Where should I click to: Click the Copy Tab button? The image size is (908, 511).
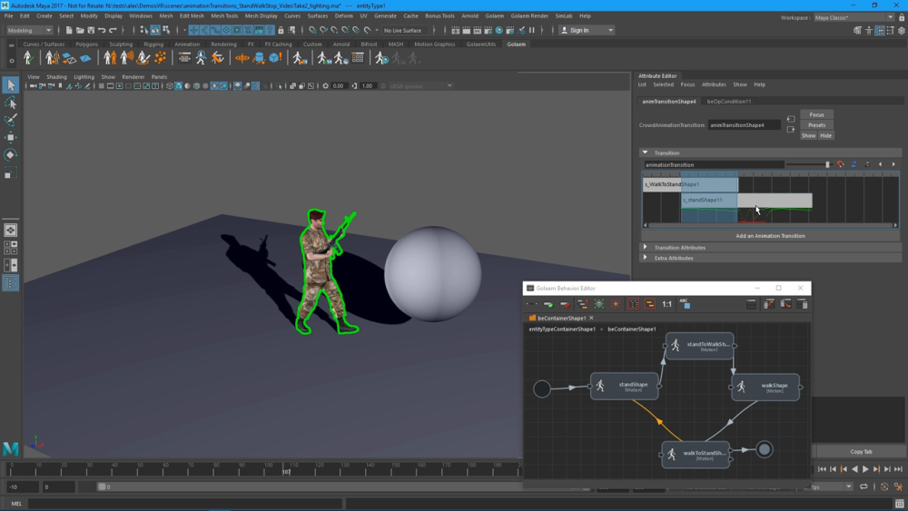pyautogui.click(x=861, y=451)
